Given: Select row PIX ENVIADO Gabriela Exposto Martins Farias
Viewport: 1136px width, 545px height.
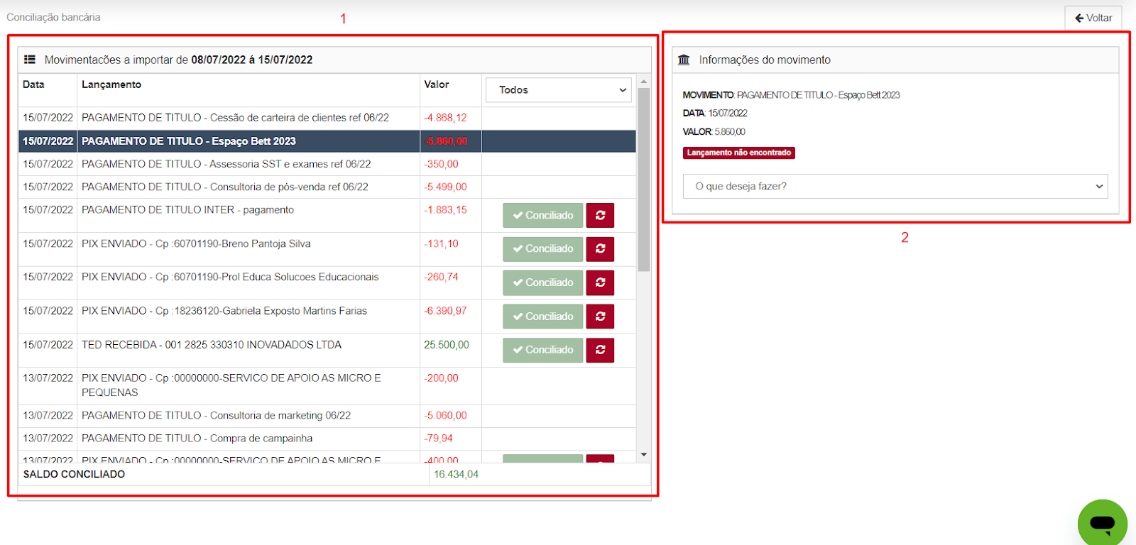Looking at the screenshot, I should [327, 316].
